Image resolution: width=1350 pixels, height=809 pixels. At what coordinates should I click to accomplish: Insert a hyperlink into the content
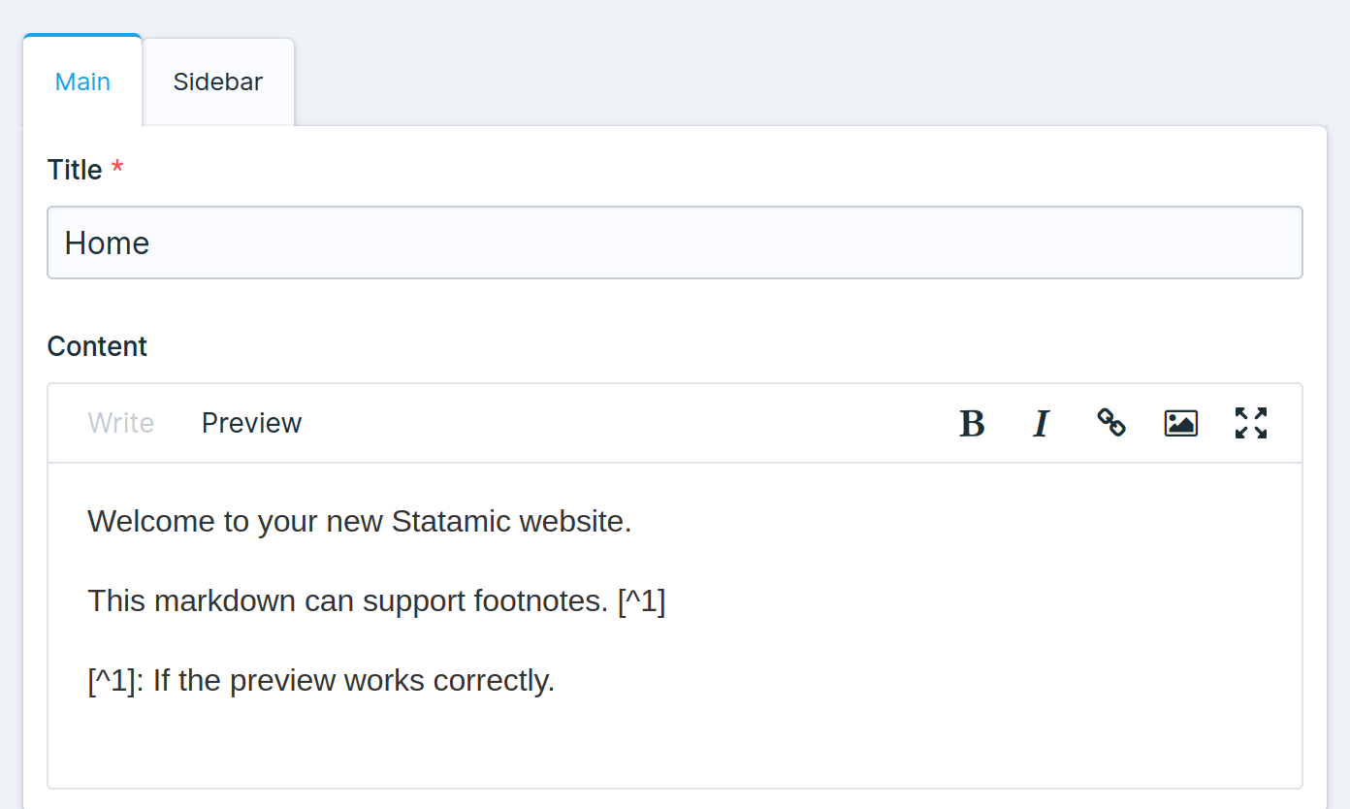1110,423
